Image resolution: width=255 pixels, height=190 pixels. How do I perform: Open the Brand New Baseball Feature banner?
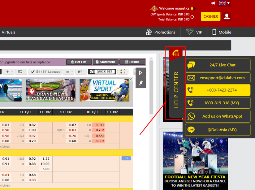click(x=50, y=90)
